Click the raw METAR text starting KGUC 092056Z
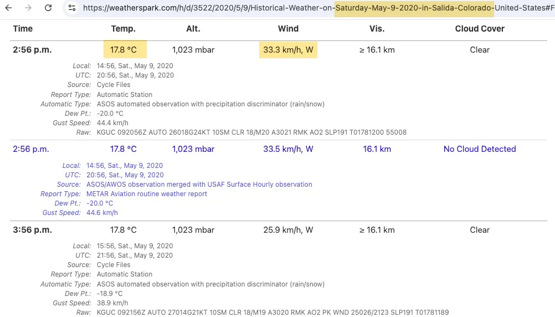 251,132
